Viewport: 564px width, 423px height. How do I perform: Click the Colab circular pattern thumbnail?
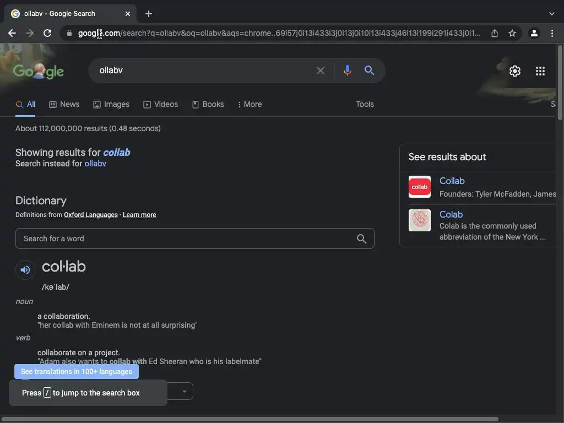(x=419, y=220)
